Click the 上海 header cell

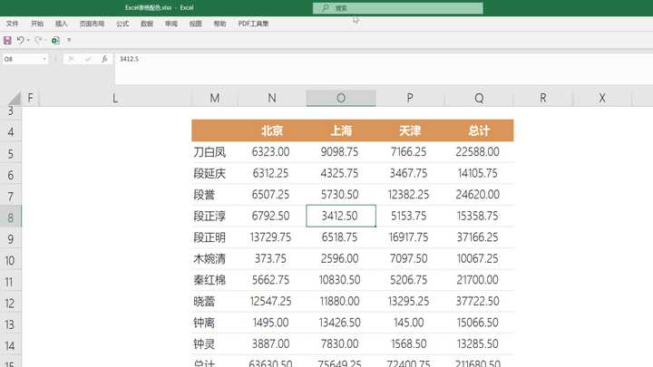point(341,130)
